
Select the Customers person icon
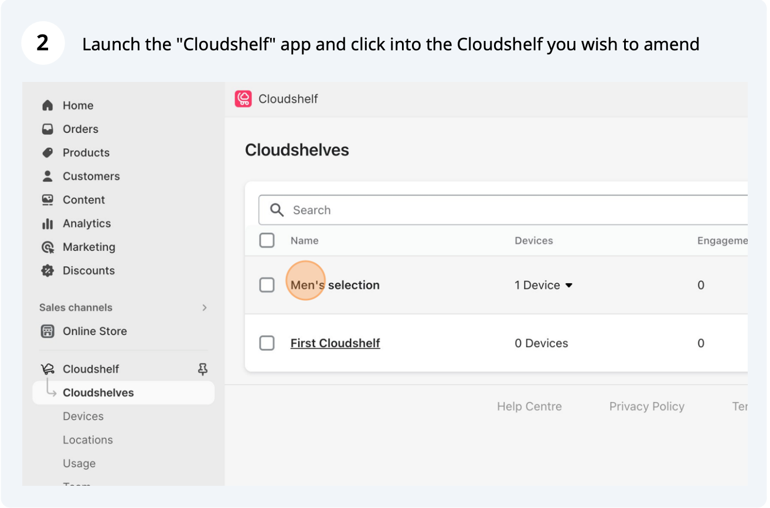point(47,176)
